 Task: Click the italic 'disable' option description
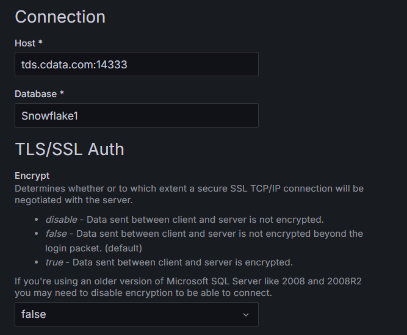coord(62,219)
